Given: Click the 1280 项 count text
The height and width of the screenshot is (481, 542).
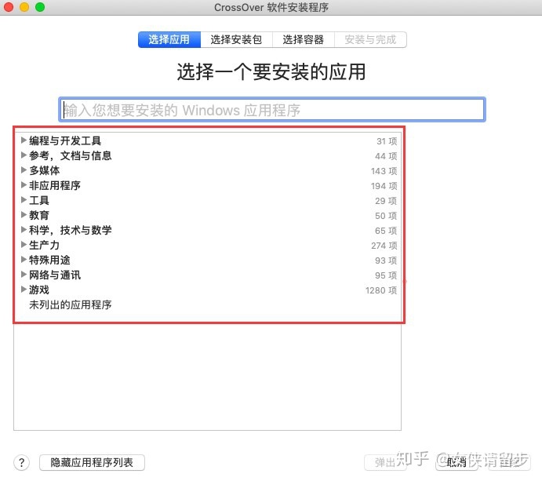Looking at the screenshot, I should click(x=381, y=290).
